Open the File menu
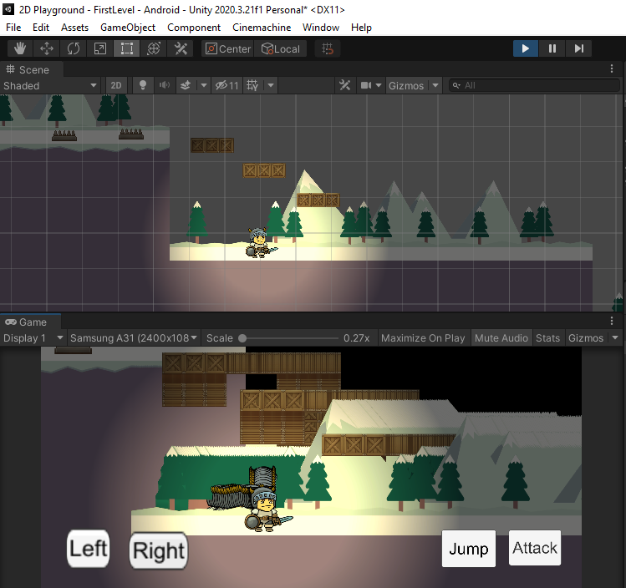Screen dimensions: 626x588 point(13,27)
